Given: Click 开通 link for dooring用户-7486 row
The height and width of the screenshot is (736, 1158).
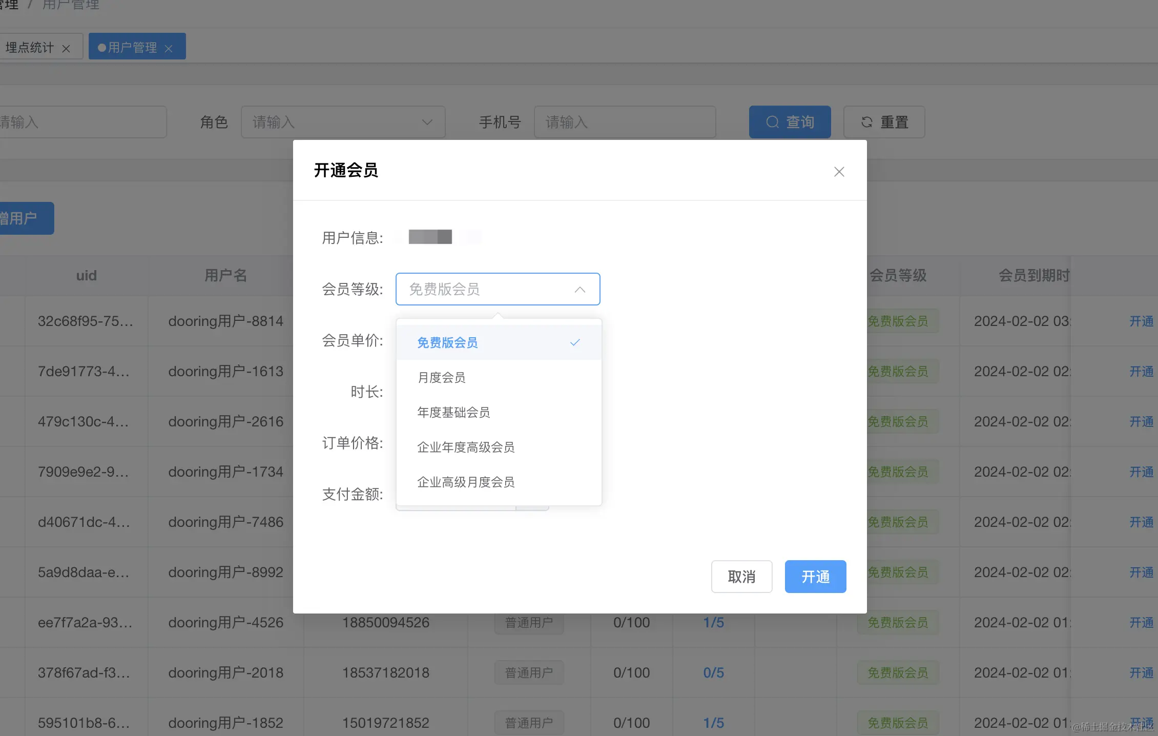Looking at the screenshot, I should click(x=1141, y=522).
